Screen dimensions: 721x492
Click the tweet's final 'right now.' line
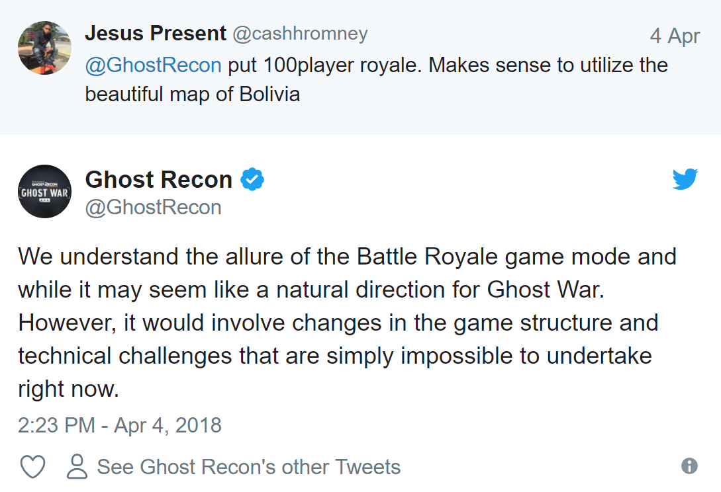pos(68,389)
